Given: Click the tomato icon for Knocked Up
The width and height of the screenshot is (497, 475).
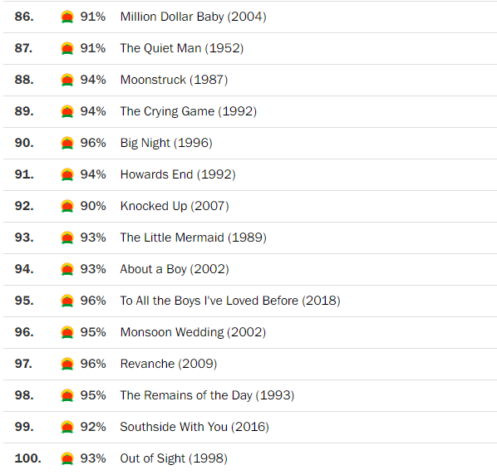Looking at the screenshot, I should 67,206.
